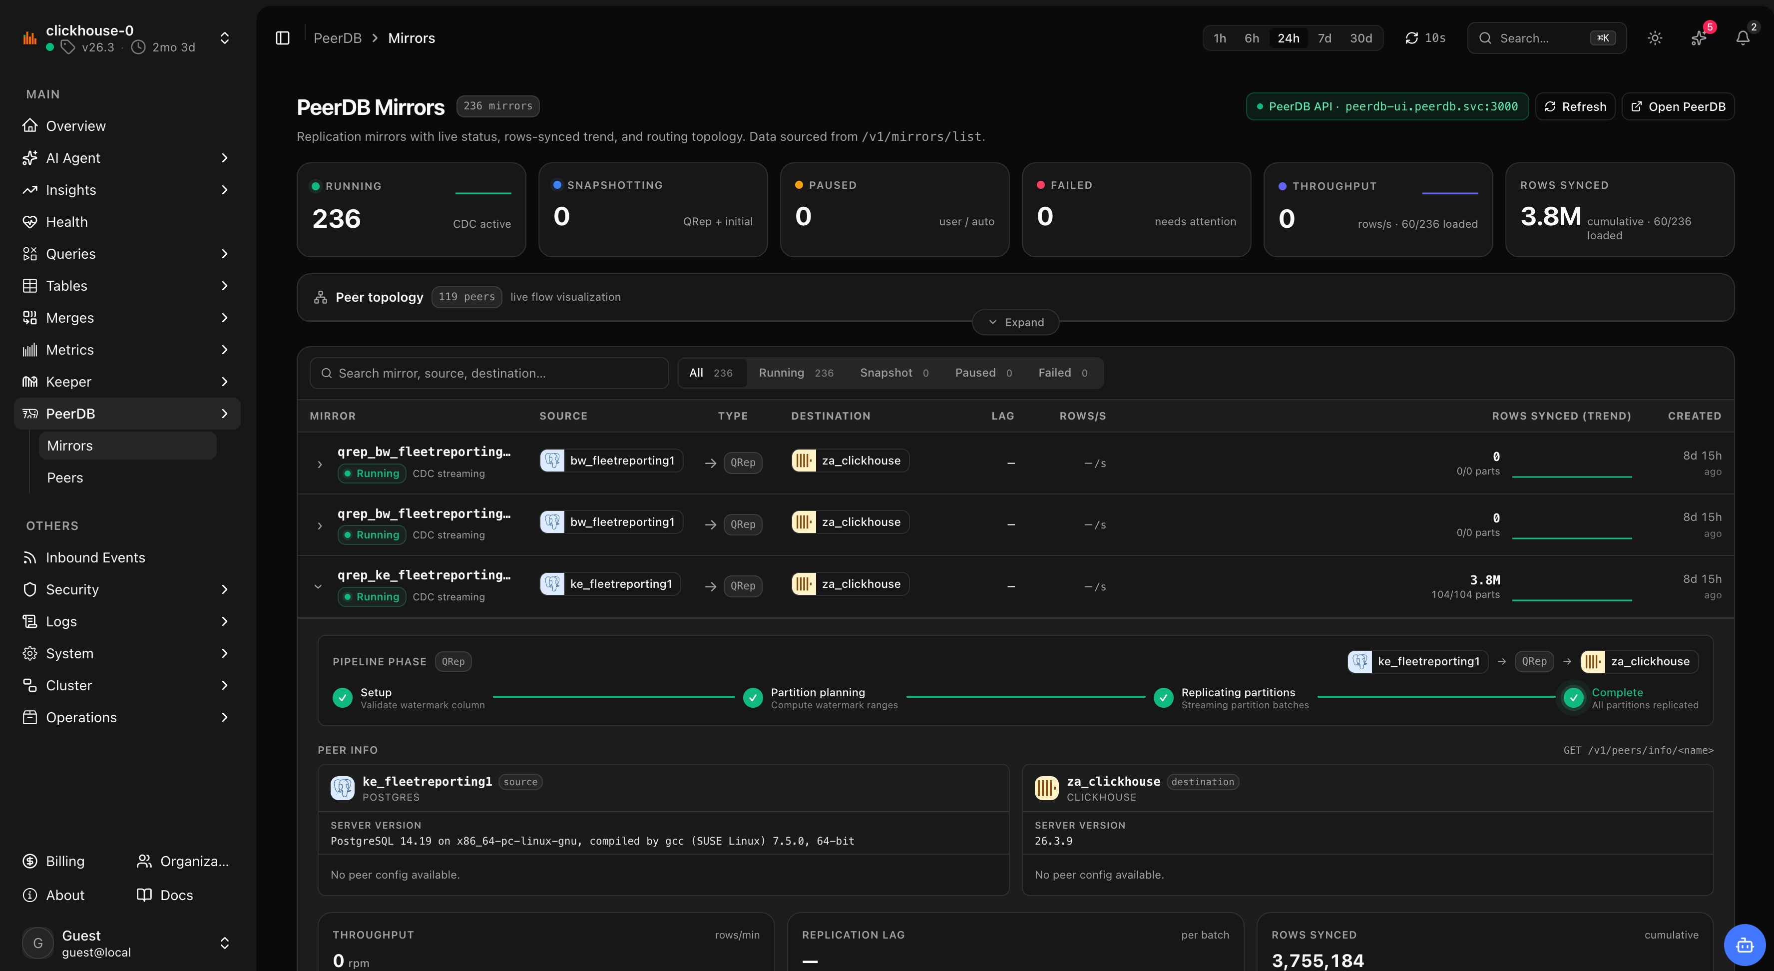Click the Keeper icon in sidebar
Image resolution: width=1774 pixels, height=971 pixels.
click(29, 382)
